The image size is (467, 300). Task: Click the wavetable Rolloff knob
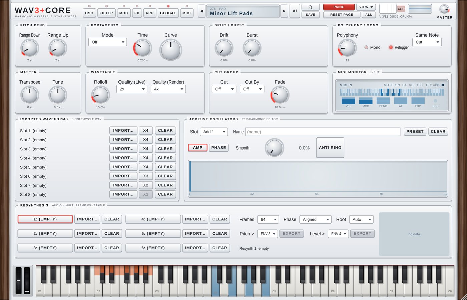pyautogui.click(x=100, y=95)
